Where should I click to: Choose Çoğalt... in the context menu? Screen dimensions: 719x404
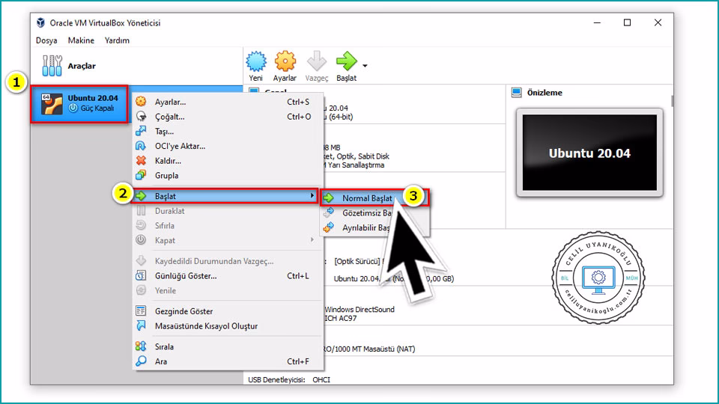pos(228,117)
